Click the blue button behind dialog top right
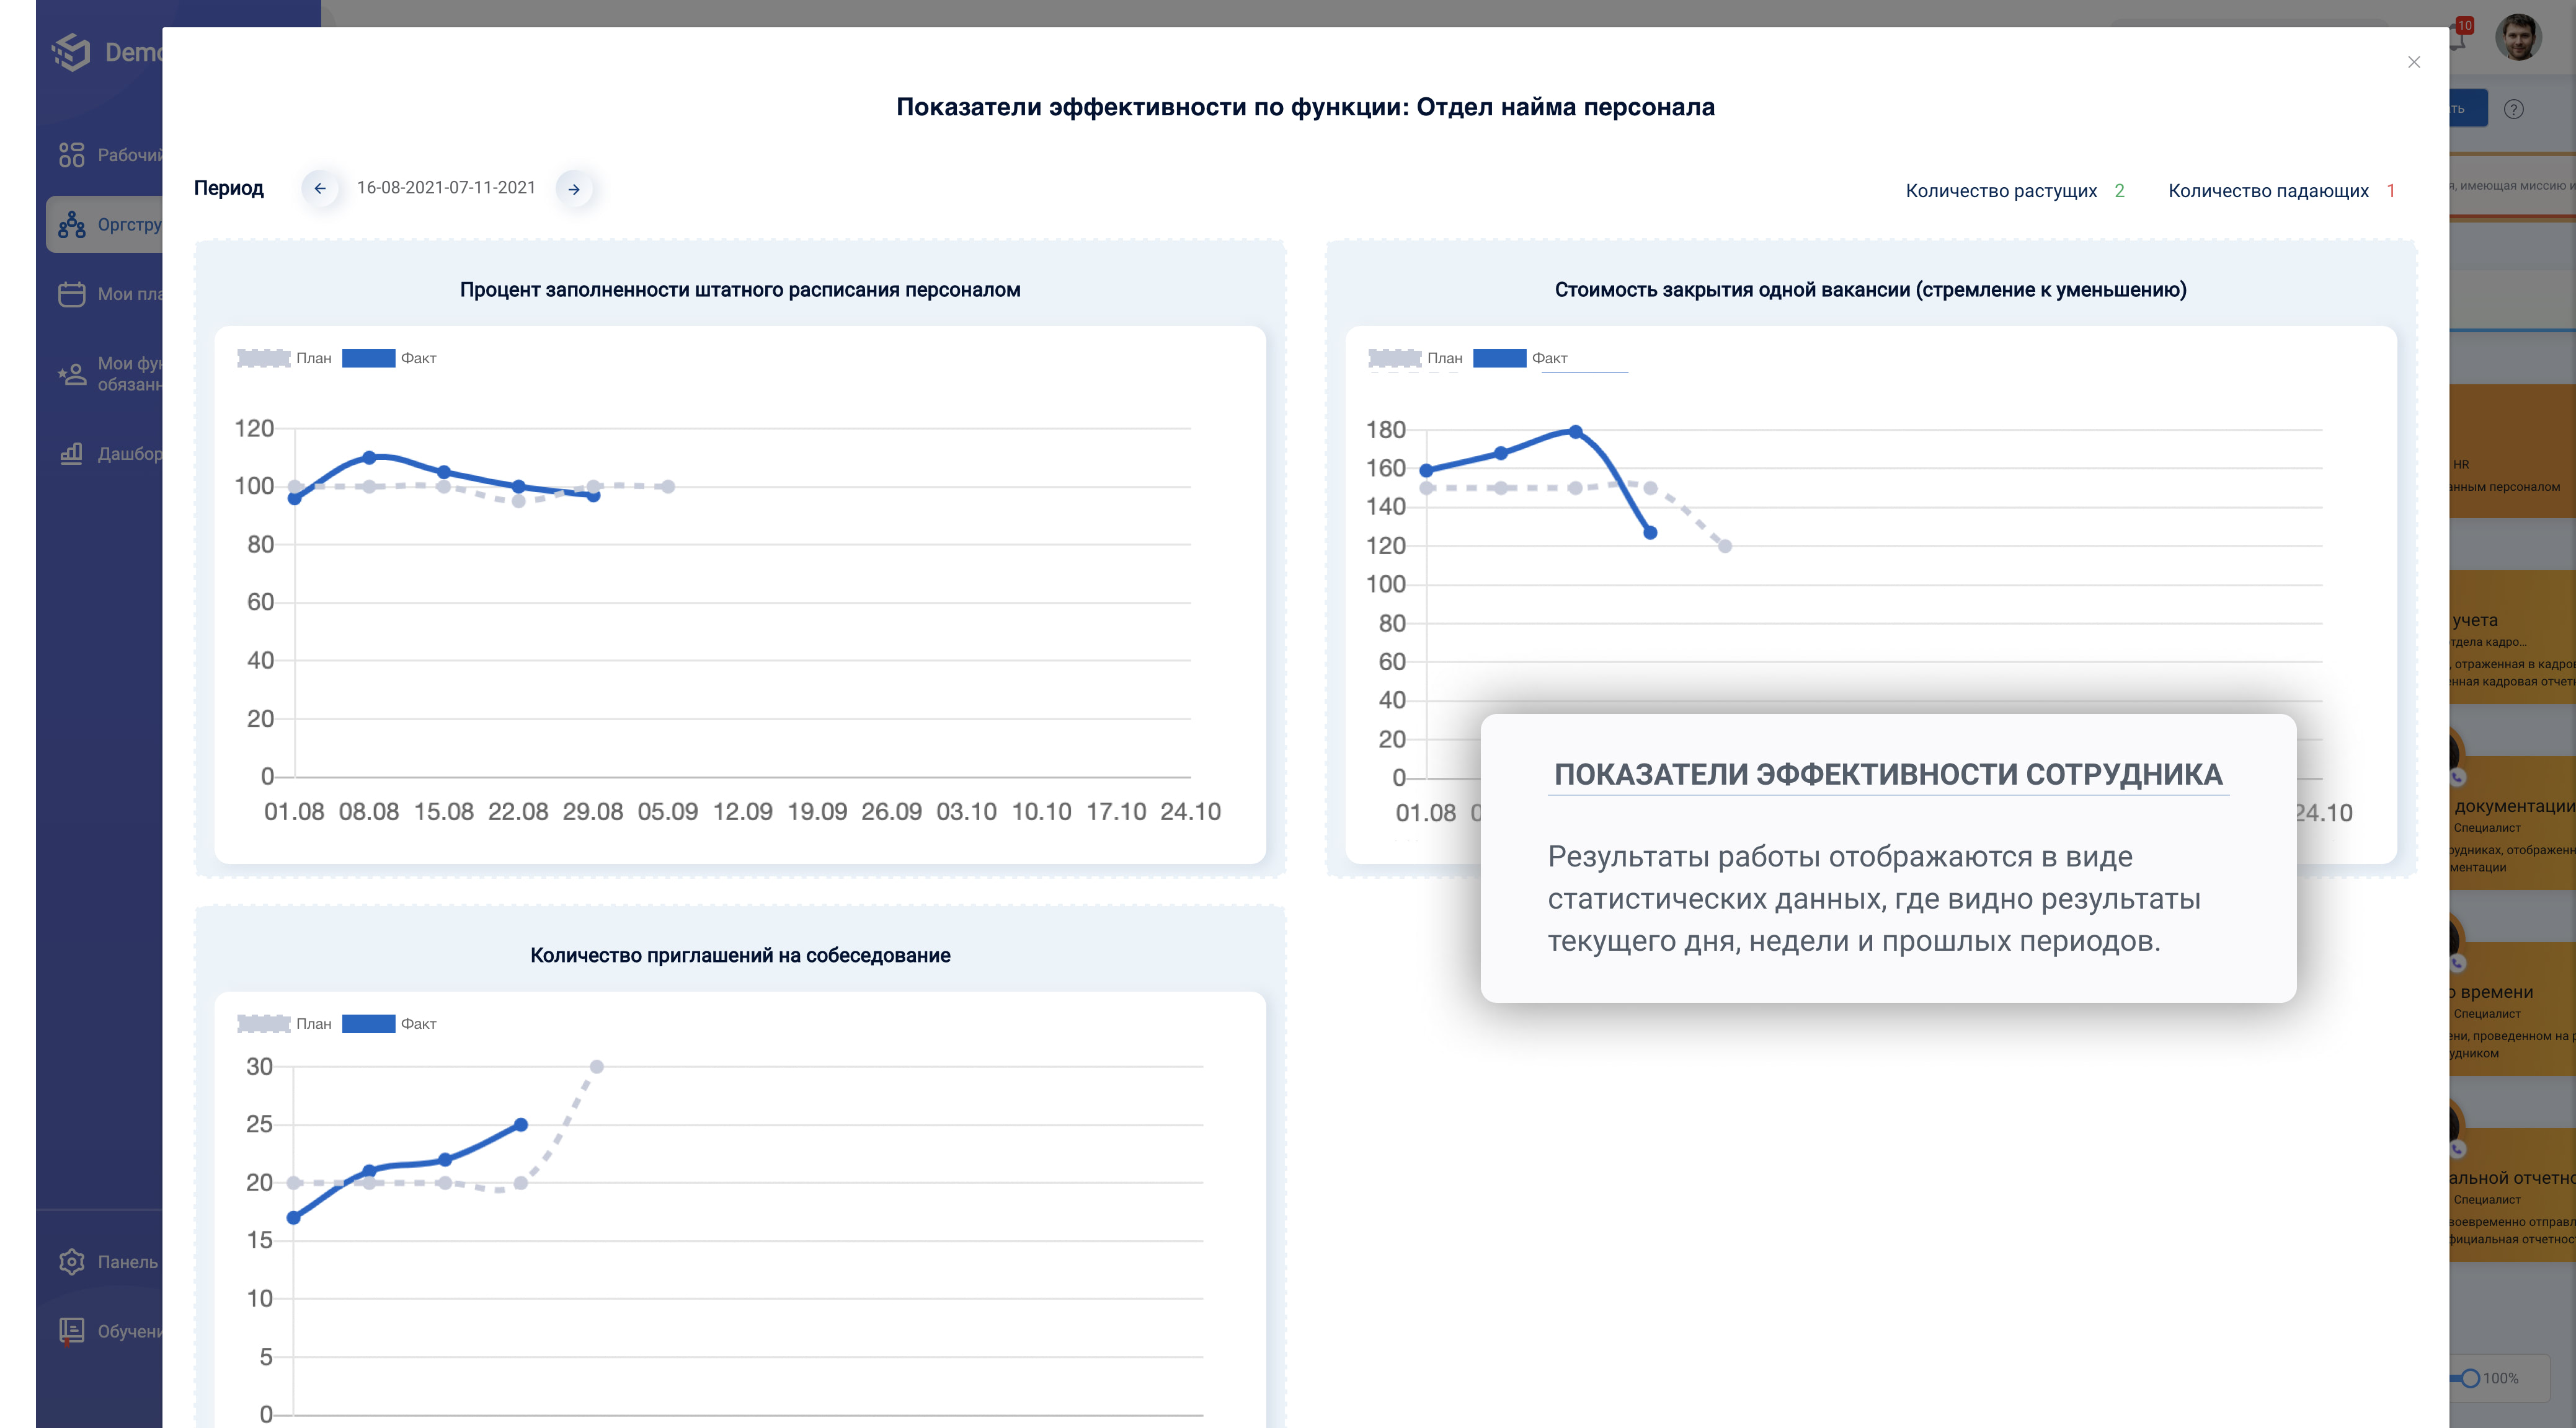2576x1428 pixels. click(2467, 109)
